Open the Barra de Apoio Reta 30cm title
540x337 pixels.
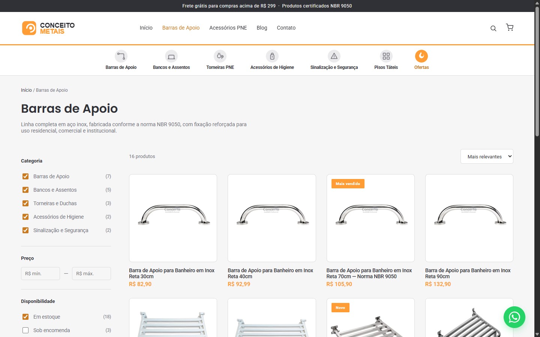(x=172, y=273)
